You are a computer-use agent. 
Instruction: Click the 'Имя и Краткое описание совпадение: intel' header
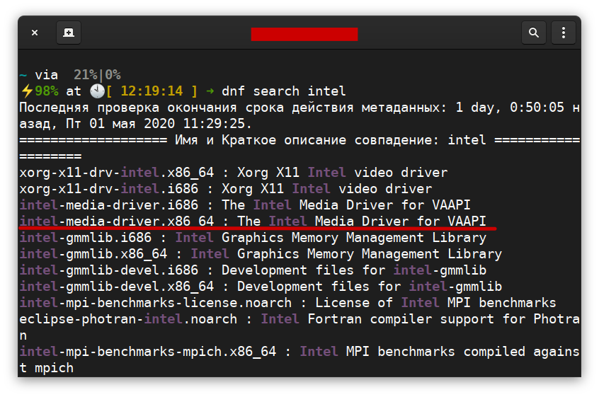331,140
